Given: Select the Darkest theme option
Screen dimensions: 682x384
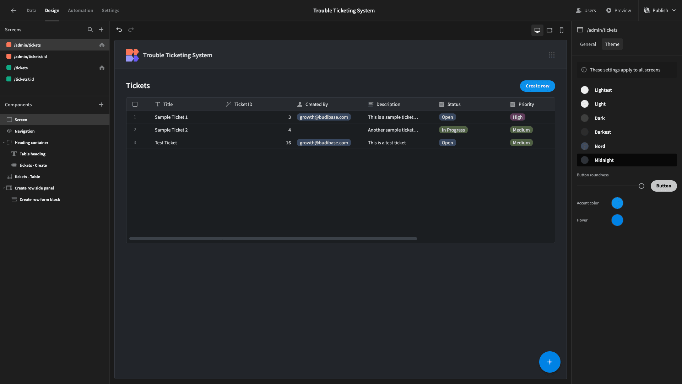Looking at the screenshot, I should click(x=627, y=132).
